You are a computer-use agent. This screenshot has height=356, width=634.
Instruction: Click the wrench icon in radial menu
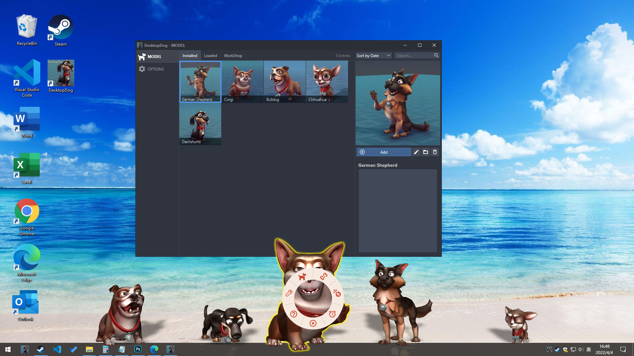click(289, 293)
